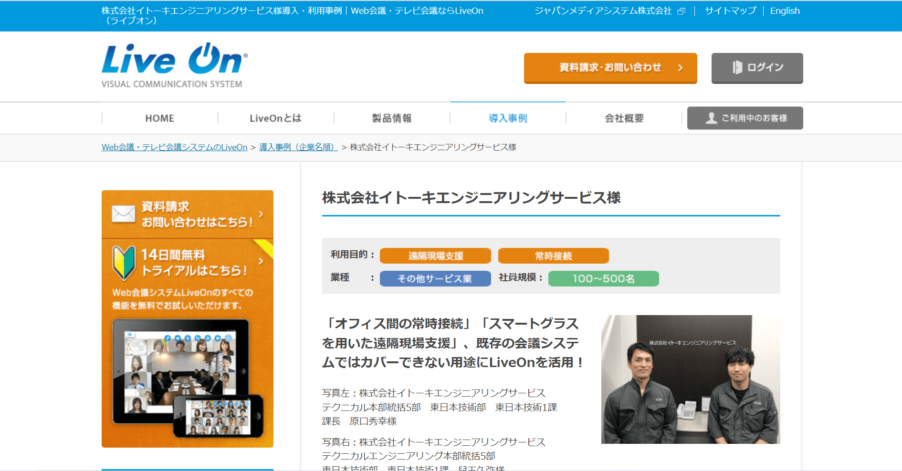Screen dimensions: 902x471
Task: Click the photo of two employees
Action: pyautogui.click(x=691, y=379)
